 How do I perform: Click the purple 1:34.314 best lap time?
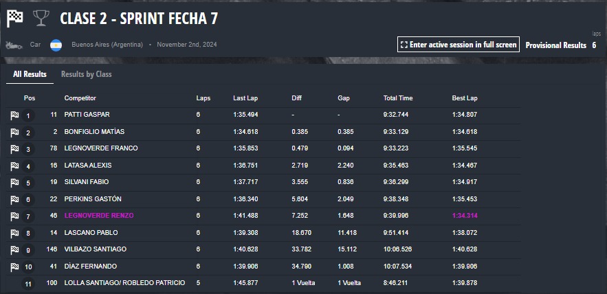(465, 216)
